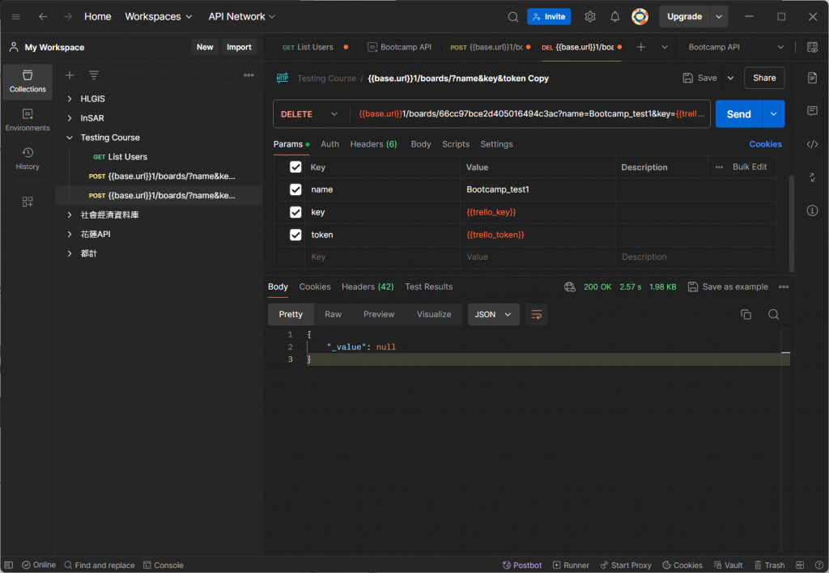Uncheck the token parameter checkbox
The height and width of the screenshot is (573, 829).
[x=295, y=235]
